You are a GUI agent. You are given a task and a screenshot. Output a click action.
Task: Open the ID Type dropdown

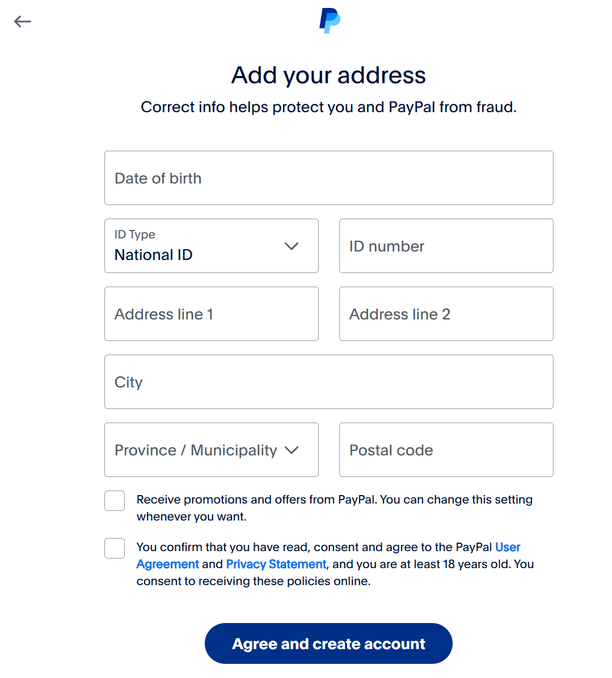(211, 246)
